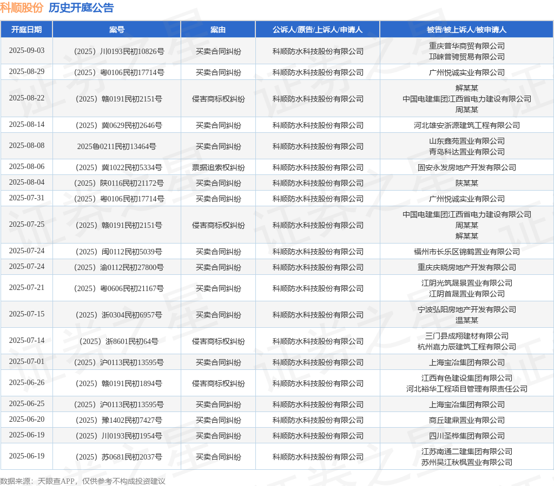Click plaintiff 科顺防水科技股份有限公司 in 2025-09-03 row

pyautogui.click(x=318, y=51)
